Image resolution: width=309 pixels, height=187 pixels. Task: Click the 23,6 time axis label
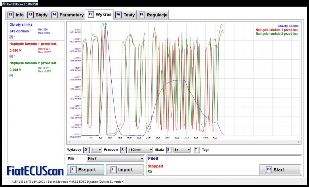[148, 138]
